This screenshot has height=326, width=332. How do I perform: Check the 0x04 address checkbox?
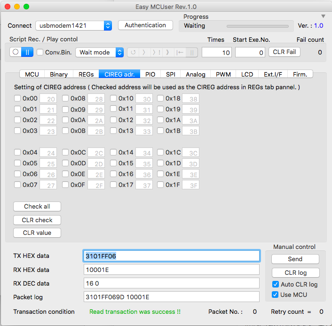[17, 152]
